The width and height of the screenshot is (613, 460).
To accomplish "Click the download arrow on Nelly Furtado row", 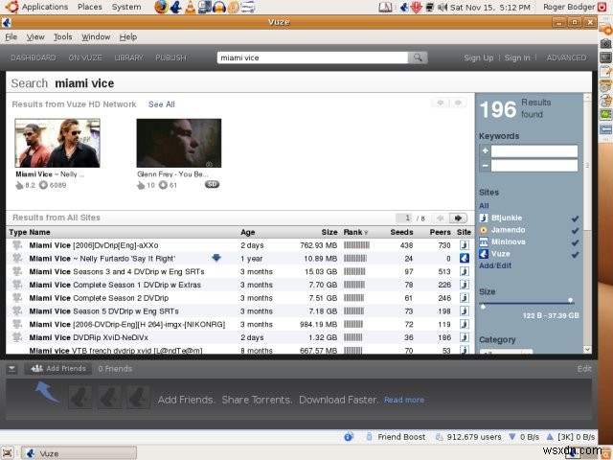I will click(x=216, y=258).
